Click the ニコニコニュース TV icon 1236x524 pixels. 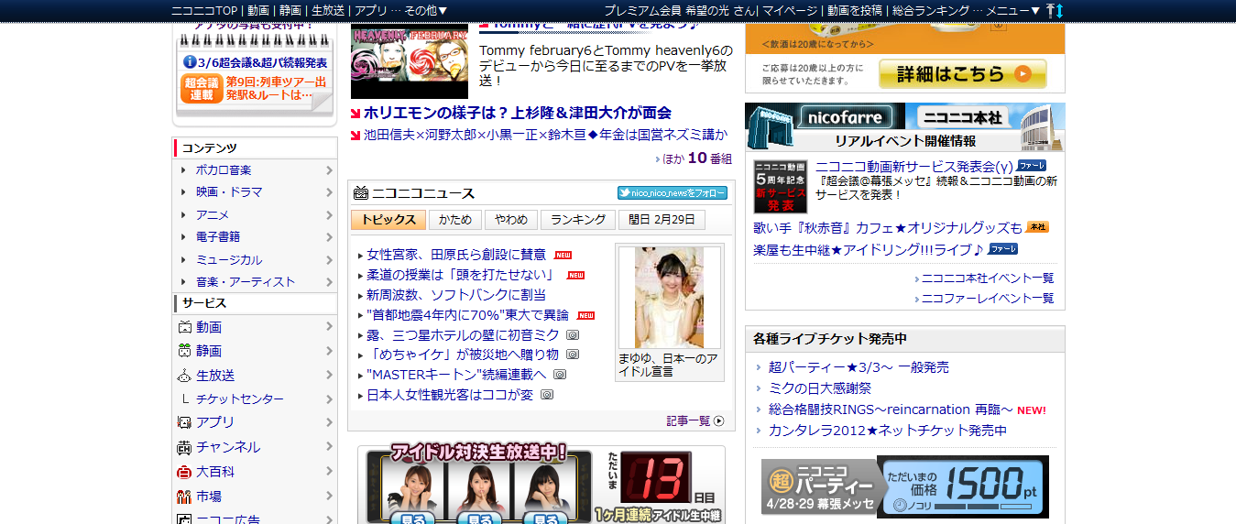tap(361, 193)
